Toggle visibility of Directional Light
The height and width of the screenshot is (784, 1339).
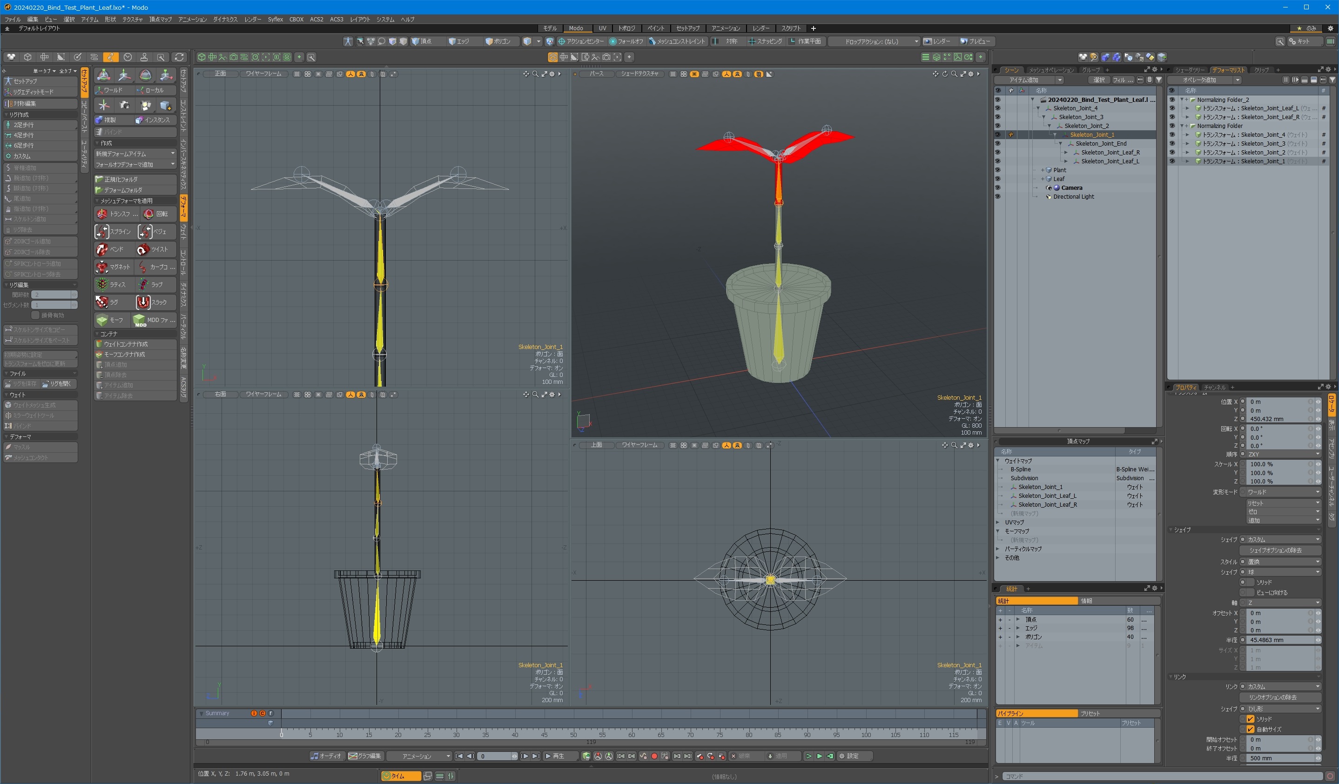click(x=997, y=196)
